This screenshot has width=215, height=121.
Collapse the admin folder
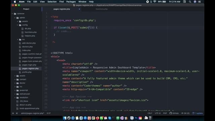[x=15, y=18]
